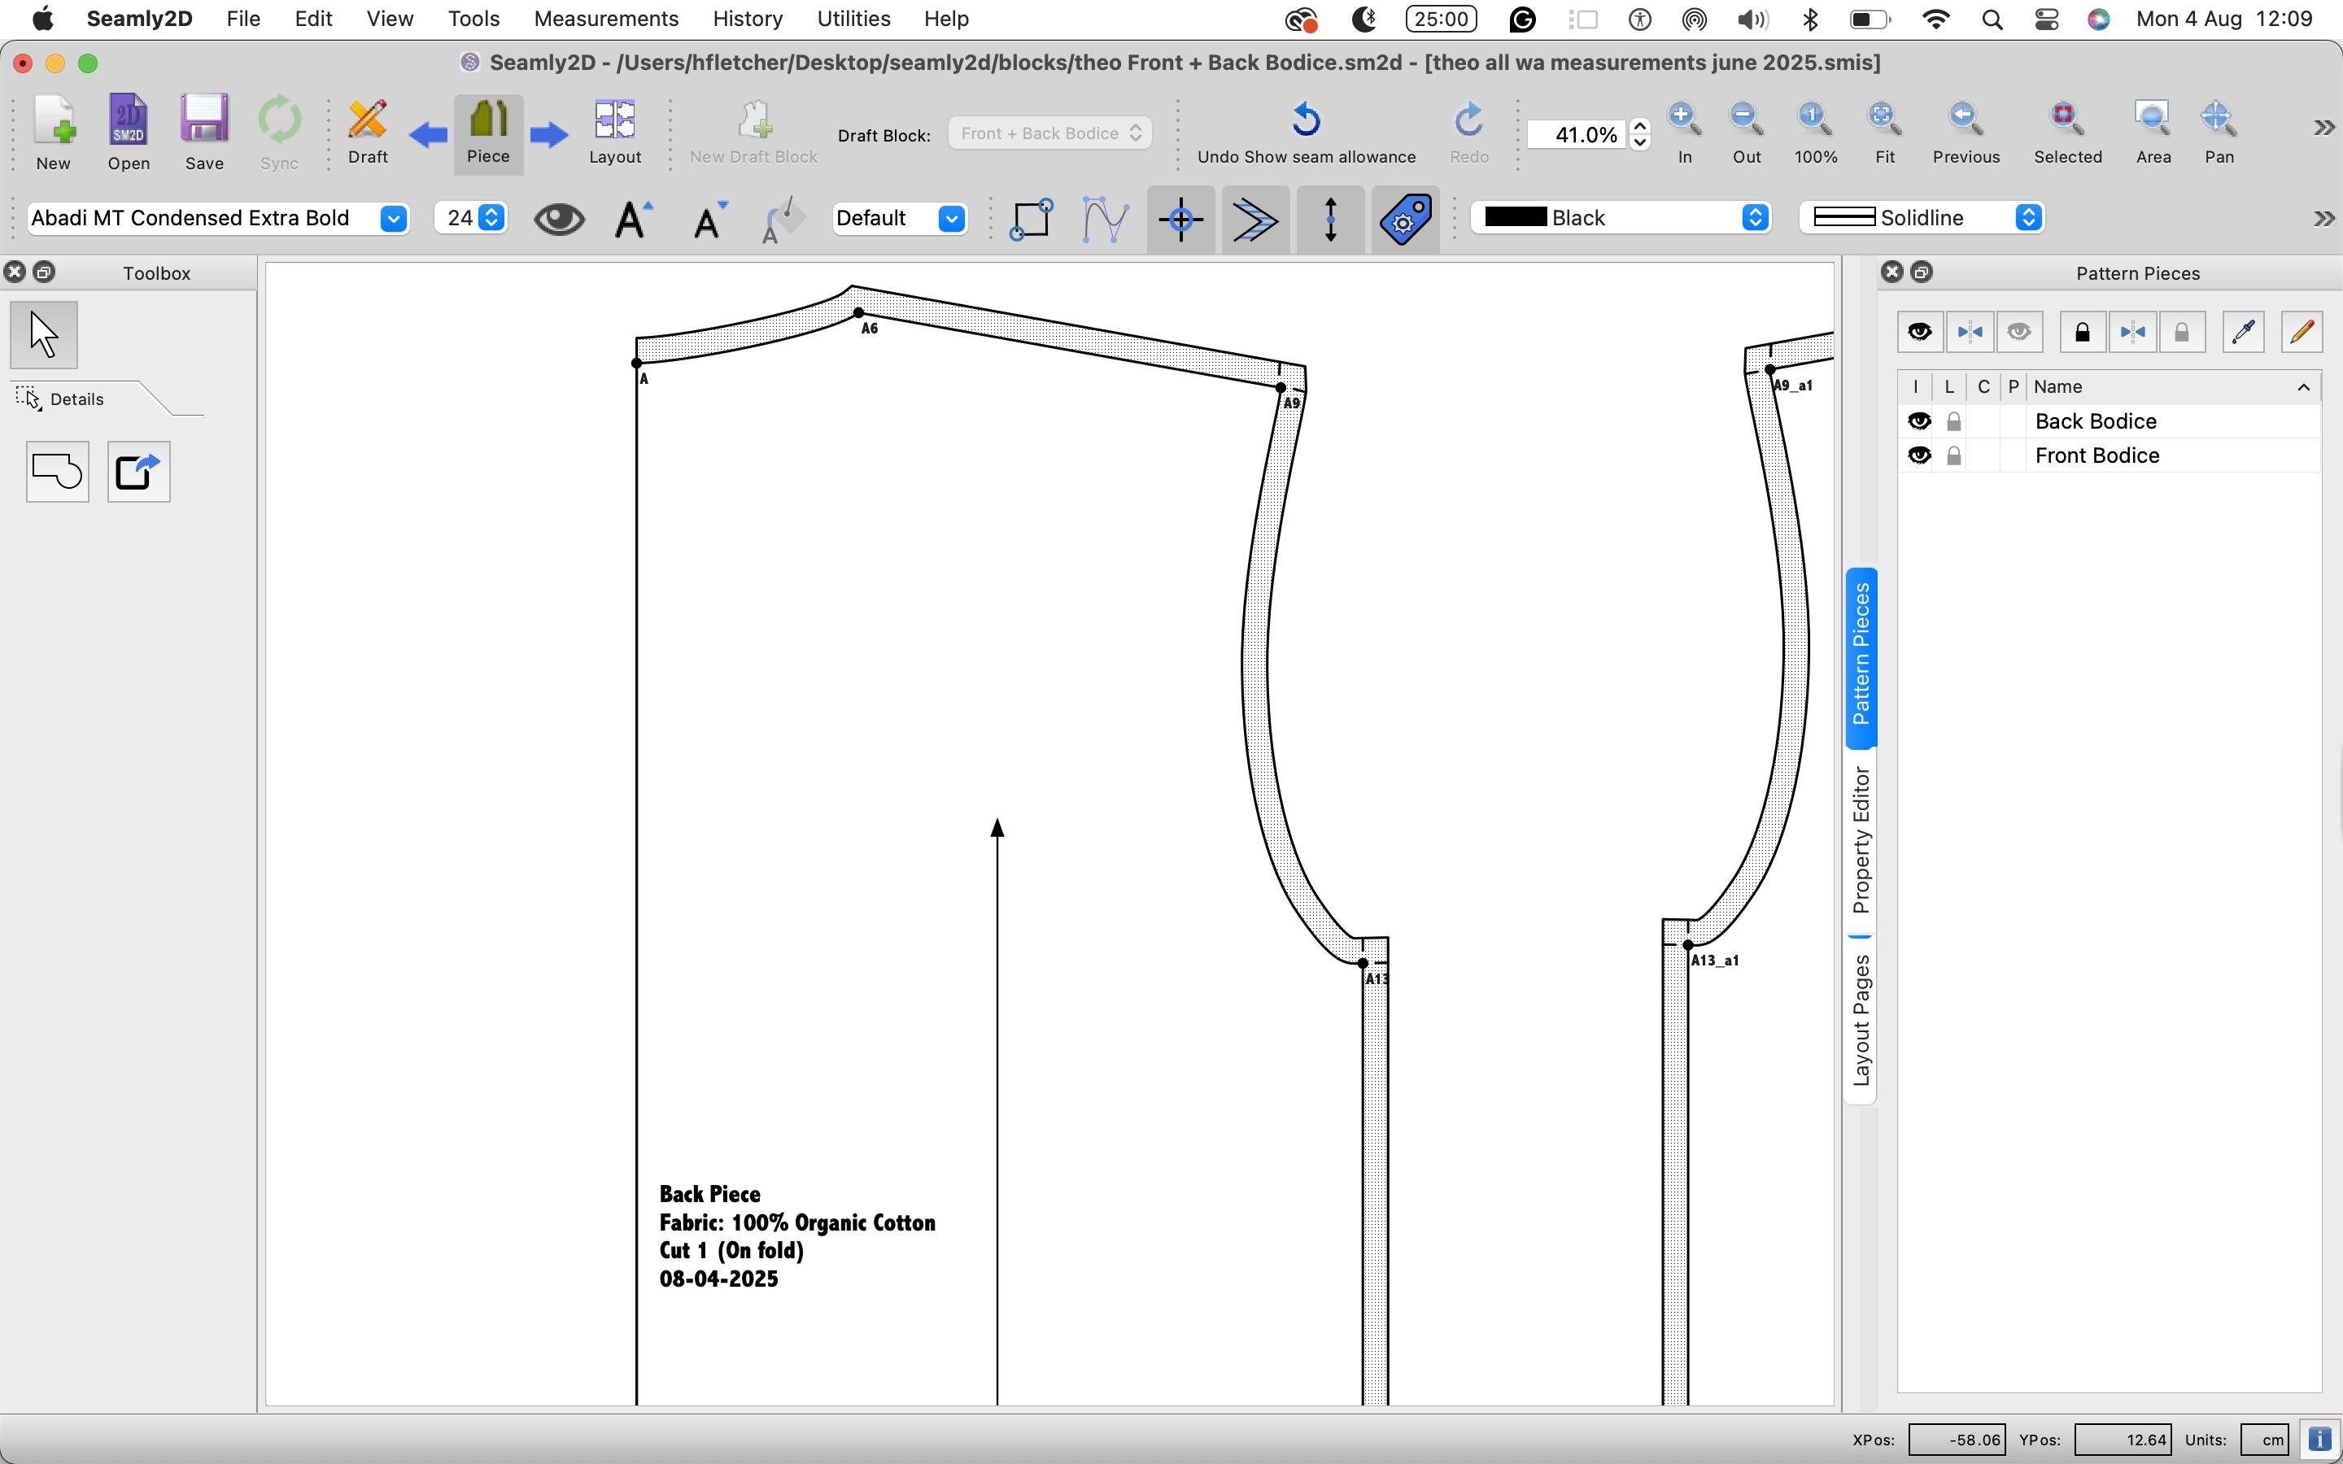The width and height of the screenshot is (2343, 1464).
Task: Open the font family dropdown
Action: point(393,219)
